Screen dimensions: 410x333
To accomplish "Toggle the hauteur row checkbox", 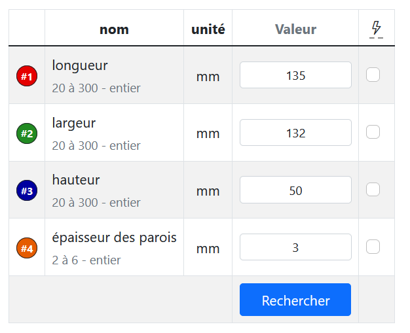I will [x=373, y=190].
